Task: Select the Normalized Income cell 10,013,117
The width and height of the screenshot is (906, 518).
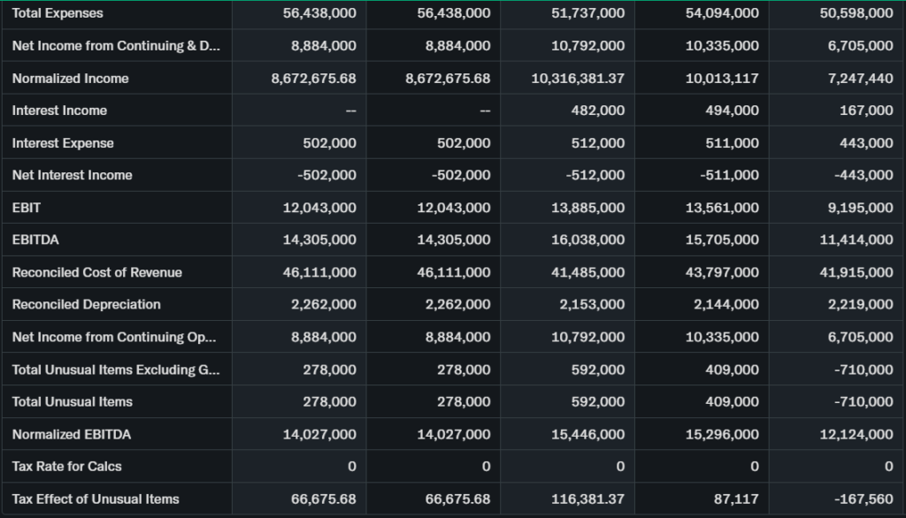Action: tap(722, 79)
